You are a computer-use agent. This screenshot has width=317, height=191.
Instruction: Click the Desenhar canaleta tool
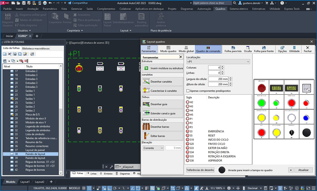[x=162, y=82]
